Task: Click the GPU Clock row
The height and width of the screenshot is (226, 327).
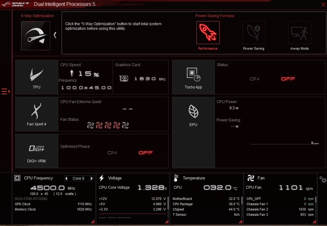Action: tap(53, 204)
